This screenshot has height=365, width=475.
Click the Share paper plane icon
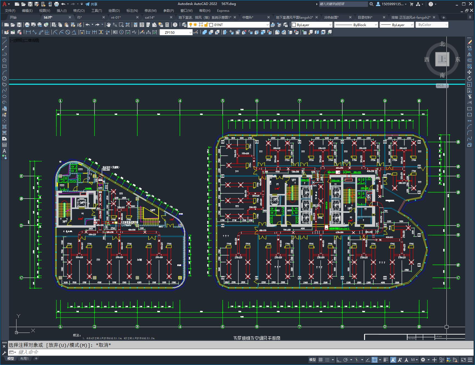(88, 4)
